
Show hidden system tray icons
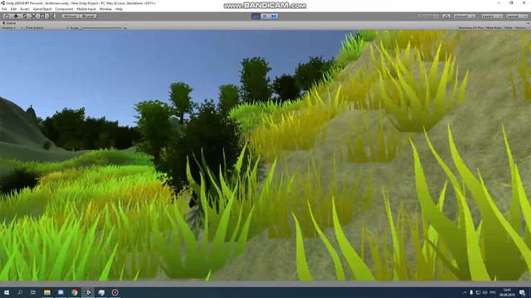click(x=465, y=292)
